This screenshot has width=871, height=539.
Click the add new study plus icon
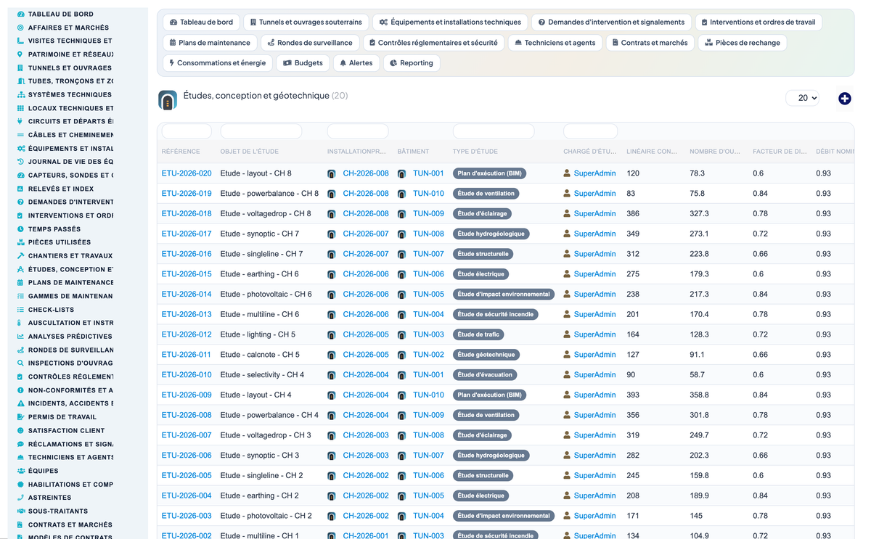point(844,99)
